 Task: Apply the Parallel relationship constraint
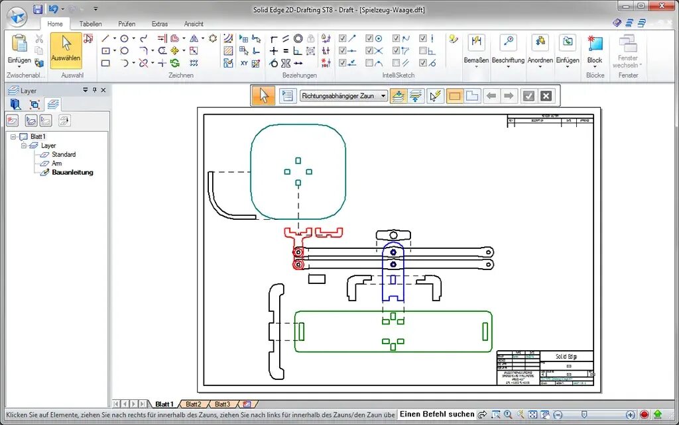tap(286, 38)
